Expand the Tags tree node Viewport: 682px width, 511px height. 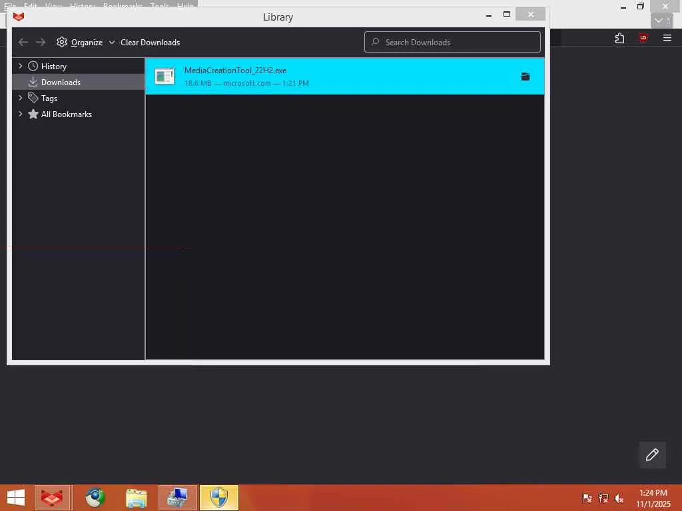tap(20, 98)
